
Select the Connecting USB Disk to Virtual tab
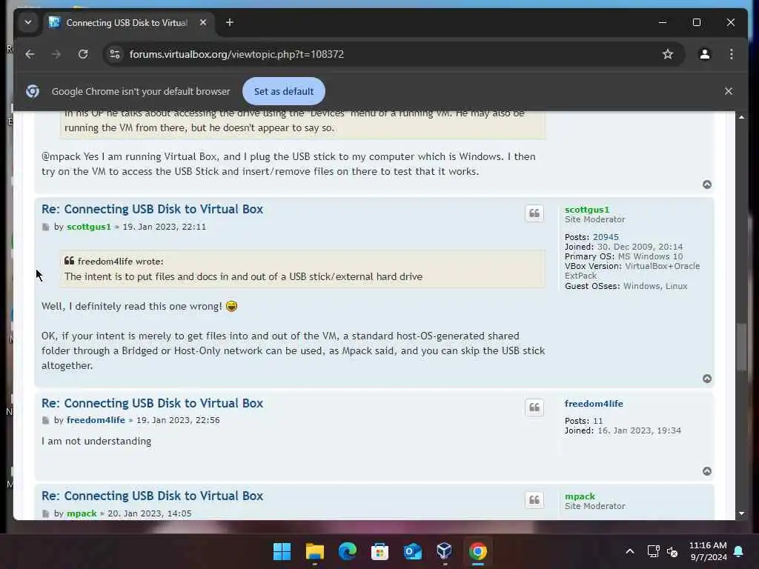pos(127,23)
